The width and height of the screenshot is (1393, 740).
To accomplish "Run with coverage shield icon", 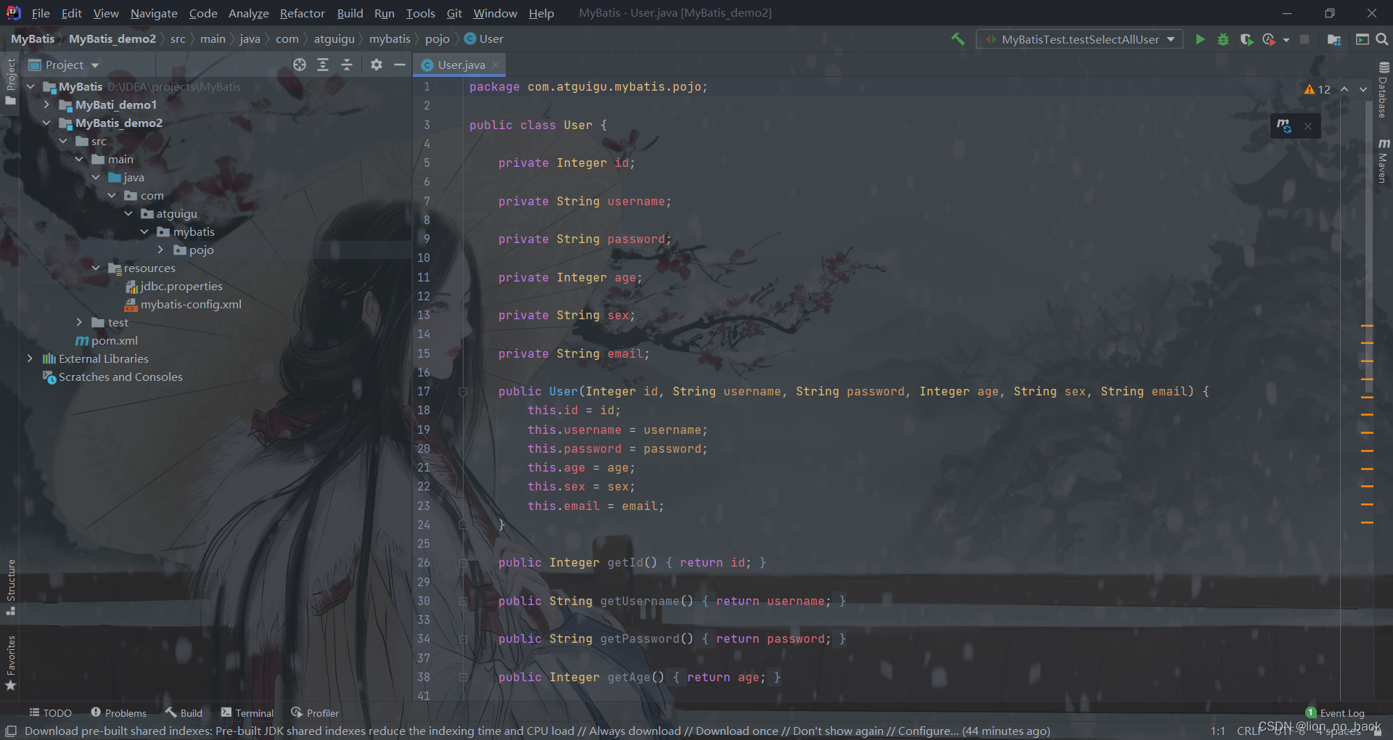I will (1246, 39).
